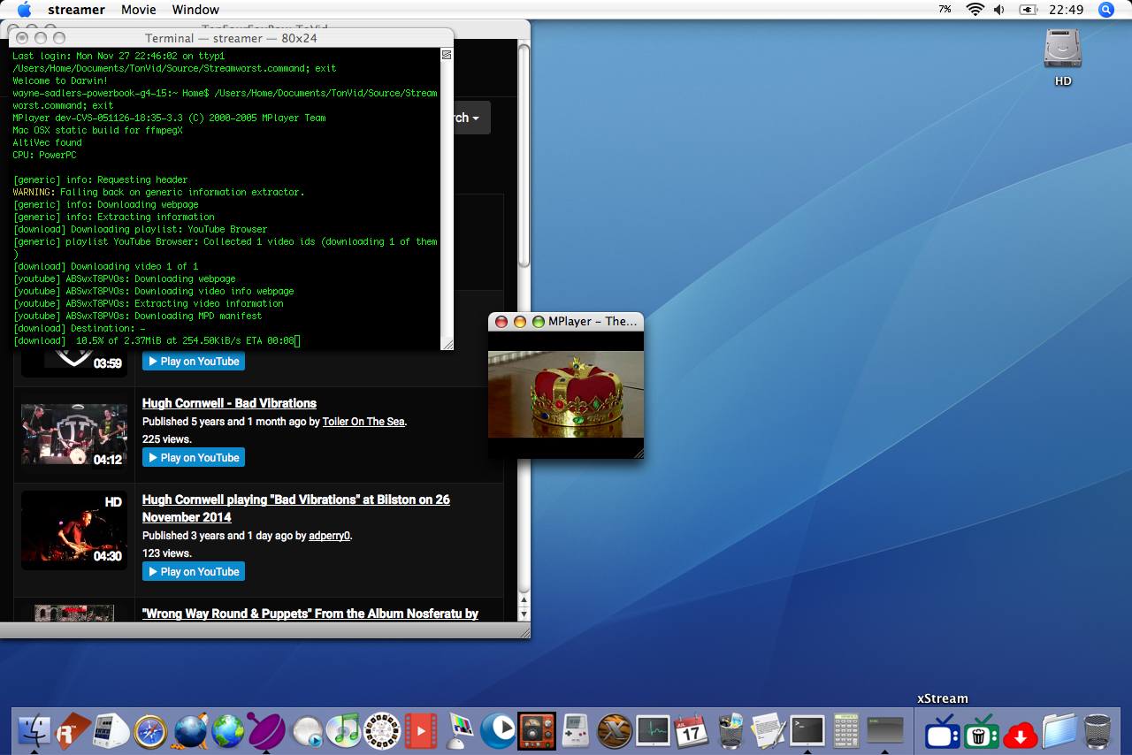Open Activity Monitor in the Dock

[654, 730]
